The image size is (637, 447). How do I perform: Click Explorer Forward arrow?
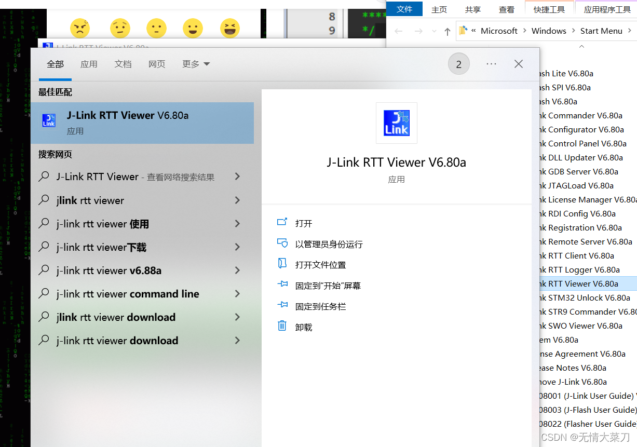[x=418, y=31]
